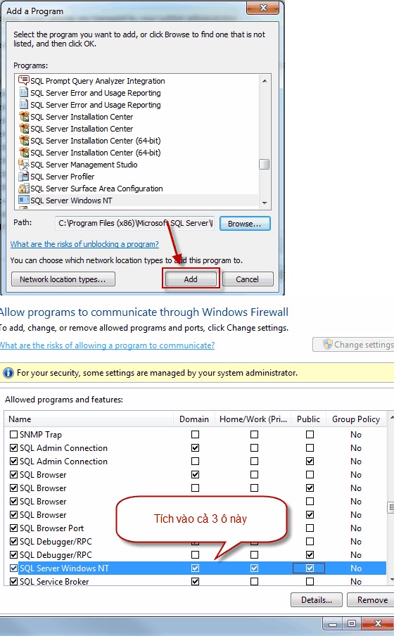Toggle Public checkbox for SQL Server Windows NT

click(310, 568)
